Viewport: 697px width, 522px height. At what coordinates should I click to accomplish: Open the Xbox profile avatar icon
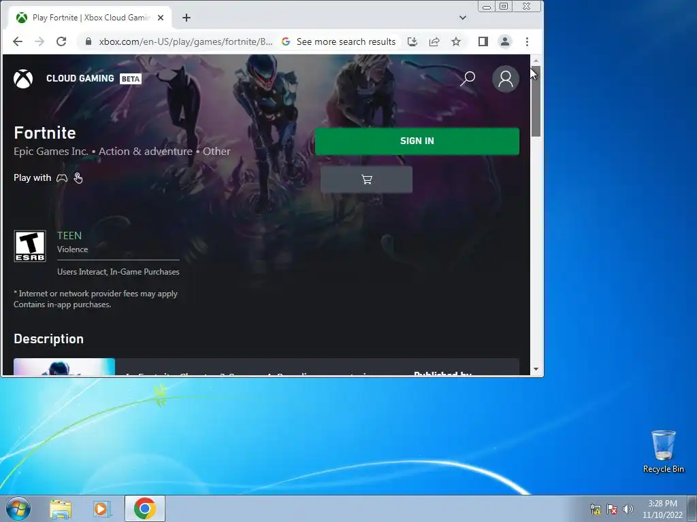(x=506, y=79)
